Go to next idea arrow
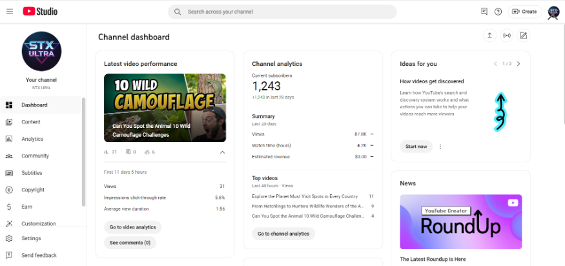The width and height of the screenshot is (565, 266). 519,64
